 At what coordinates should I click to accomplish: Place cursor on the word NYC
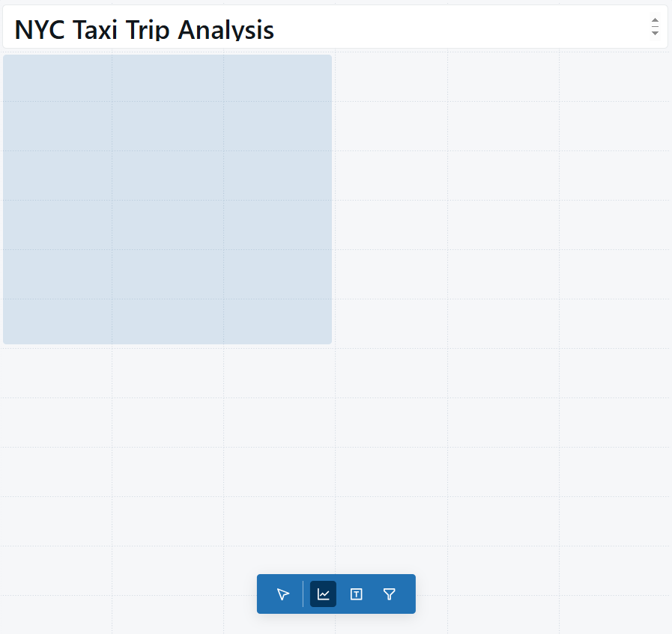tap(40, 30)
